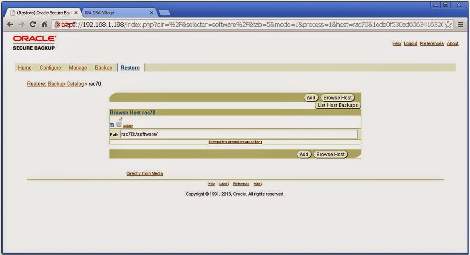Click footer Preferences link
Viewport: 470px width, 255px height.
[241, 184]
